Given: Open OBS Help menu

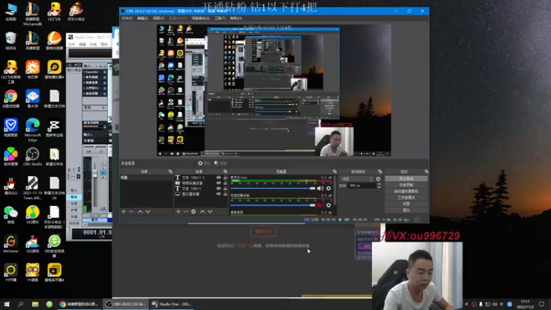Looking at the screenshot, I should (x=236, y=19).
